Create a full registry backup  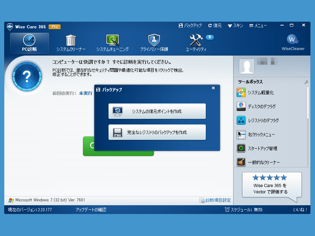[157, 132]
